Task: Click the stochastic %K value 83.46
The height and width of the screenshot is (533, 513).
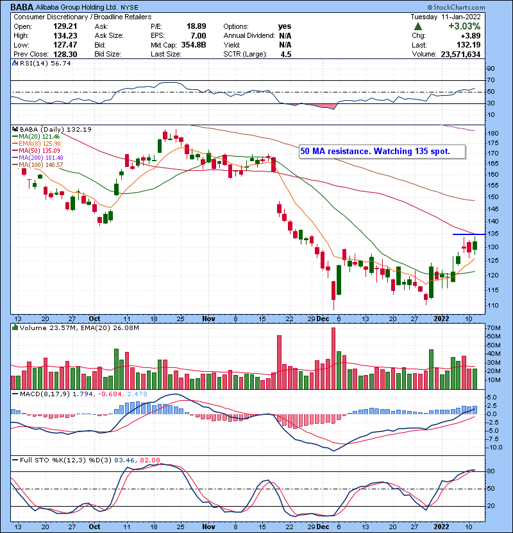Action: pos(124,460)
